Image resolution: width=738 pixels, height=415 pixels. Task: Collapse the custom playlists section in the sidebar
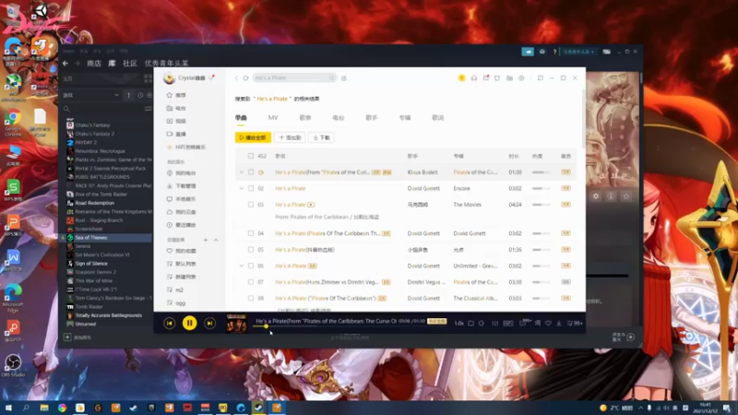click(x=216, y=240)
